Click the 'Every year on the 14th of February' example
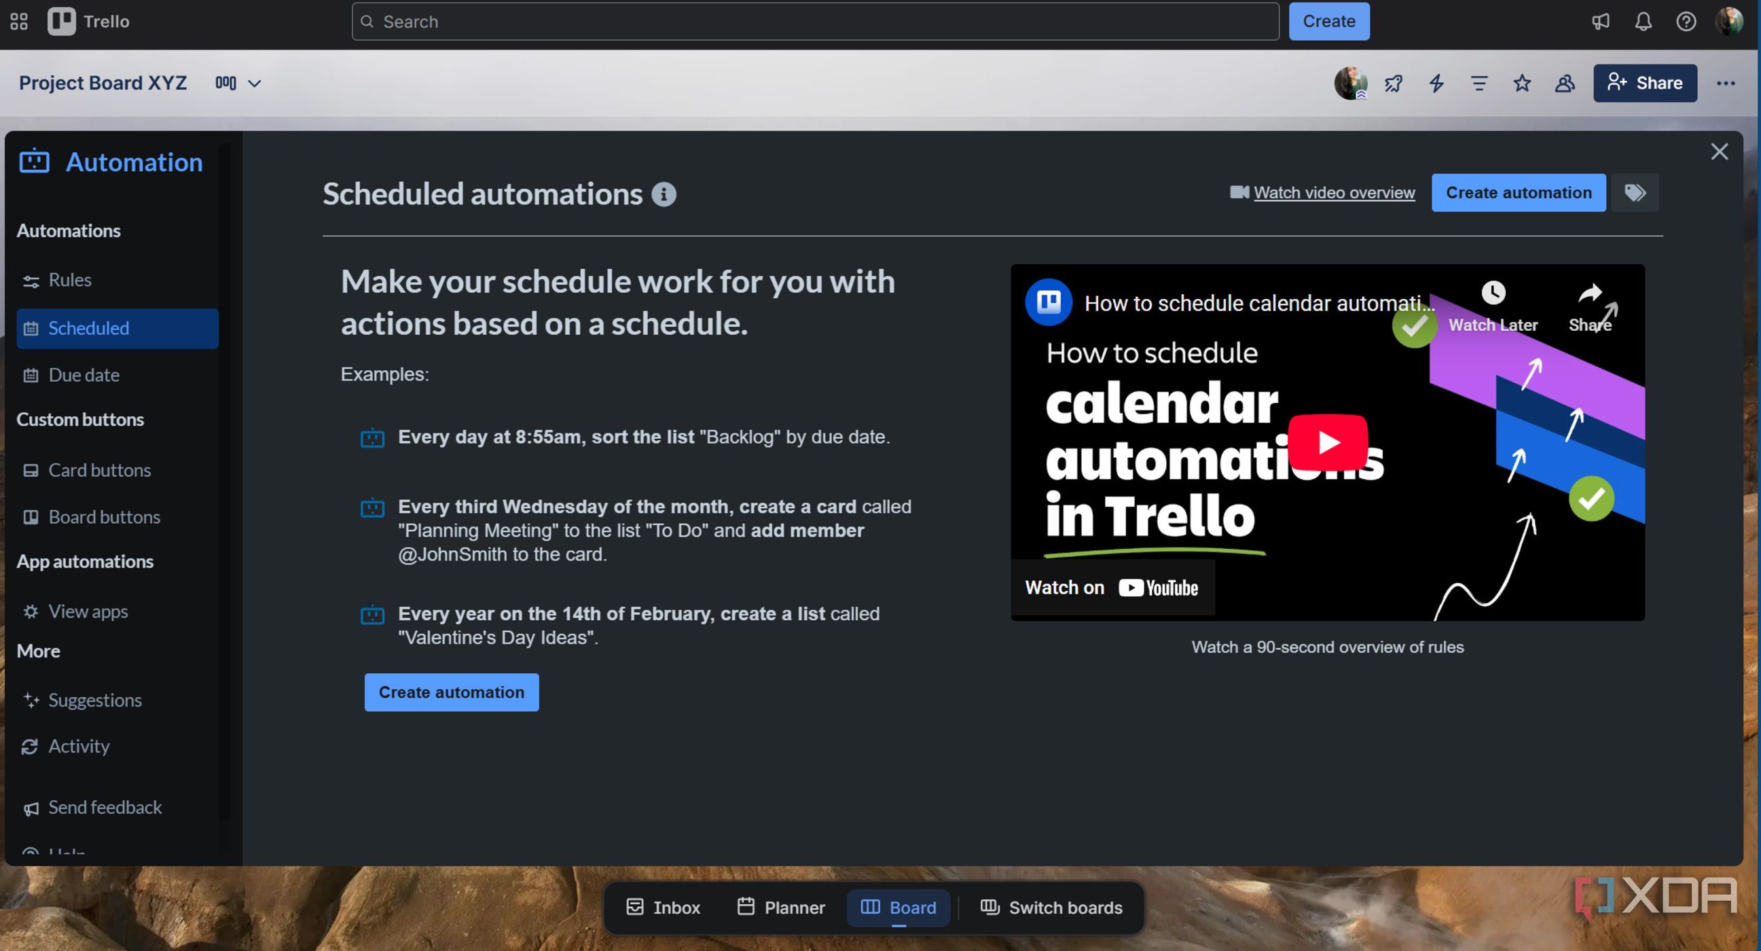1761x951 pixels. 638,626
